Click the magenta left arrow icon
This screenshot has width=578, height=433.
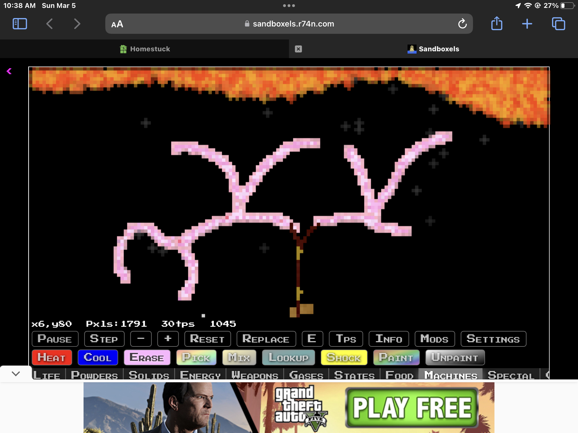coord(9,71)
